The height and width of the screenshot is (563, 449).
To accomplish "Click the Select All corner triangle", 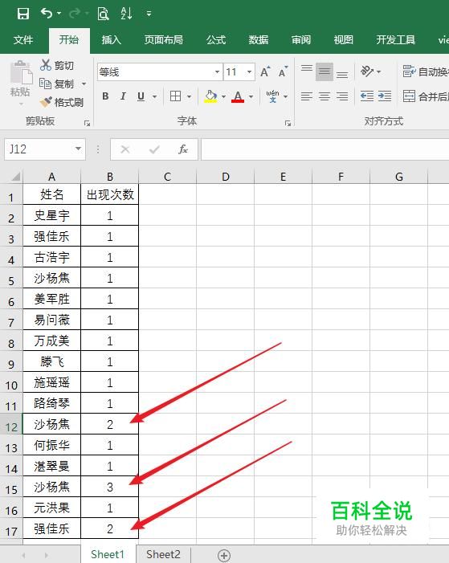I will [x=15, y=177].
